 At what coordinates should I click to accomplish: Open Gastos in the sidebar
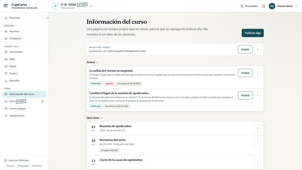click(x=24, y=73)
